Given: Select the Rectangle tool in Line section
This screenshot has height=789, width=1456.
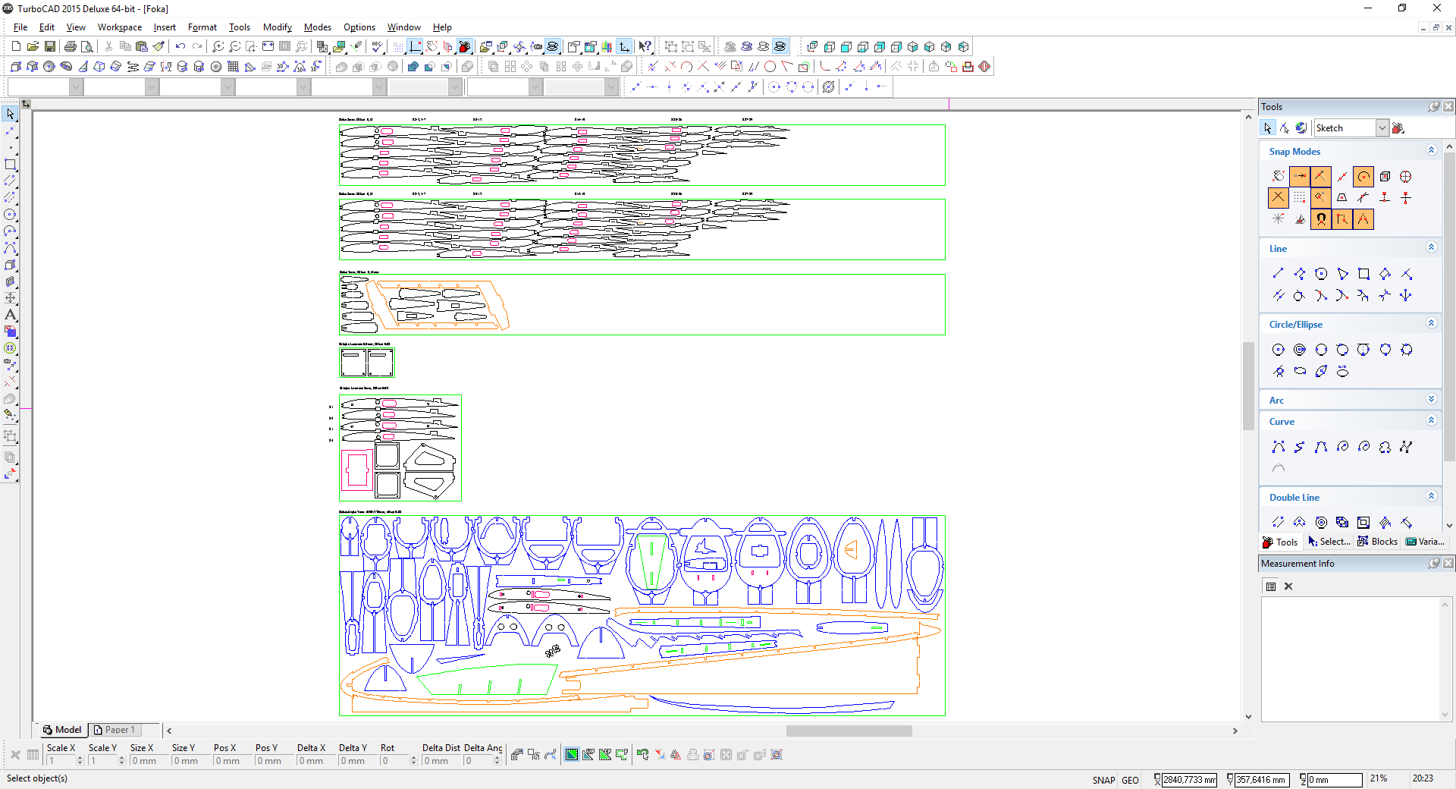Looking at the screenshot, I should pyautogui.click(x=1363, y=274).
